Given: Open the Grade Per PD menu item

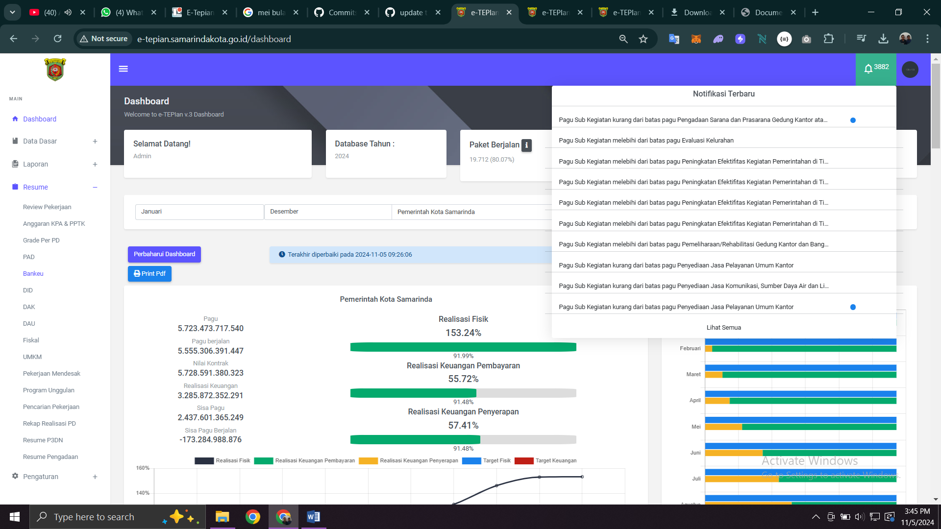Looking at the screenshot, I should (x=41, y=240).
